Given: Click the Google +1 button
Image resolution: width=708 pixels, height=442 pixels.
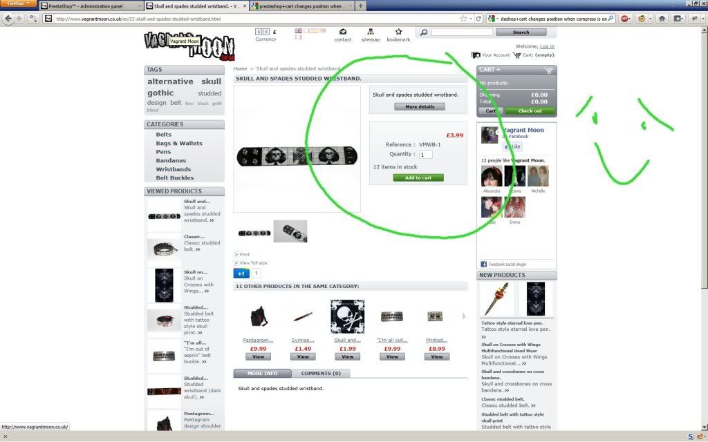Looking at the screenshot, I should [x=241, y=273].
